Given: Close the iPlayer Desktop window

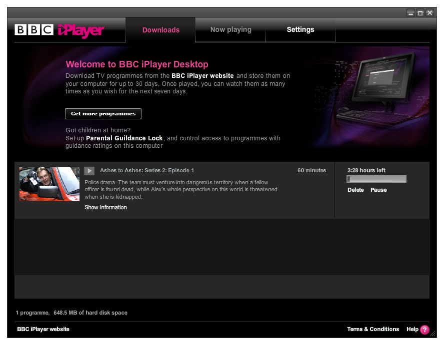Looking at the screenshot, I should click(430, 13).
